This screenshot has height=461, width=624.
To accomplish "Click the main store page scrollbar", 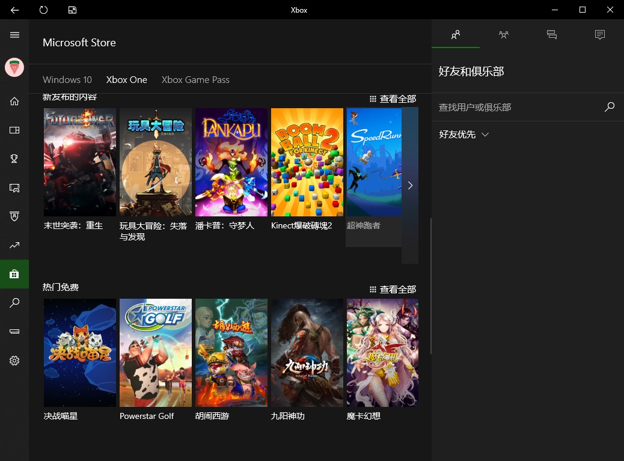I will [430, 285].
